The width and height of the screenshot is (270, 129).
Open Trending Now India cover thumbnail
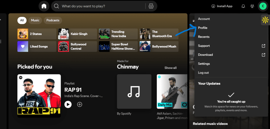[104, 34]
